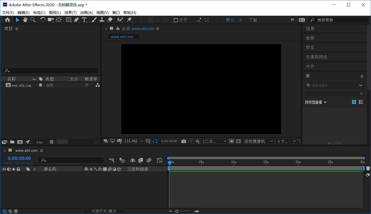Enable the snapping 对齐 checkbox
The height and width of the screenshot is (214, 371).
coord(176,20)
